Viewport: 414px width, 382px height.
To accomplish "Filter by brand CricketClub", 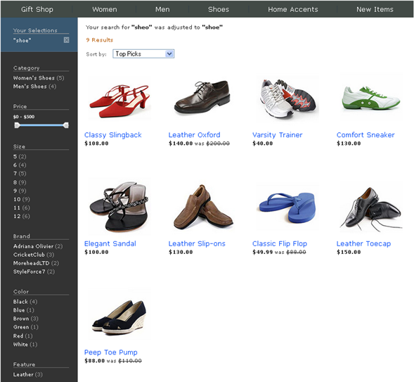I will coord(34,255).
